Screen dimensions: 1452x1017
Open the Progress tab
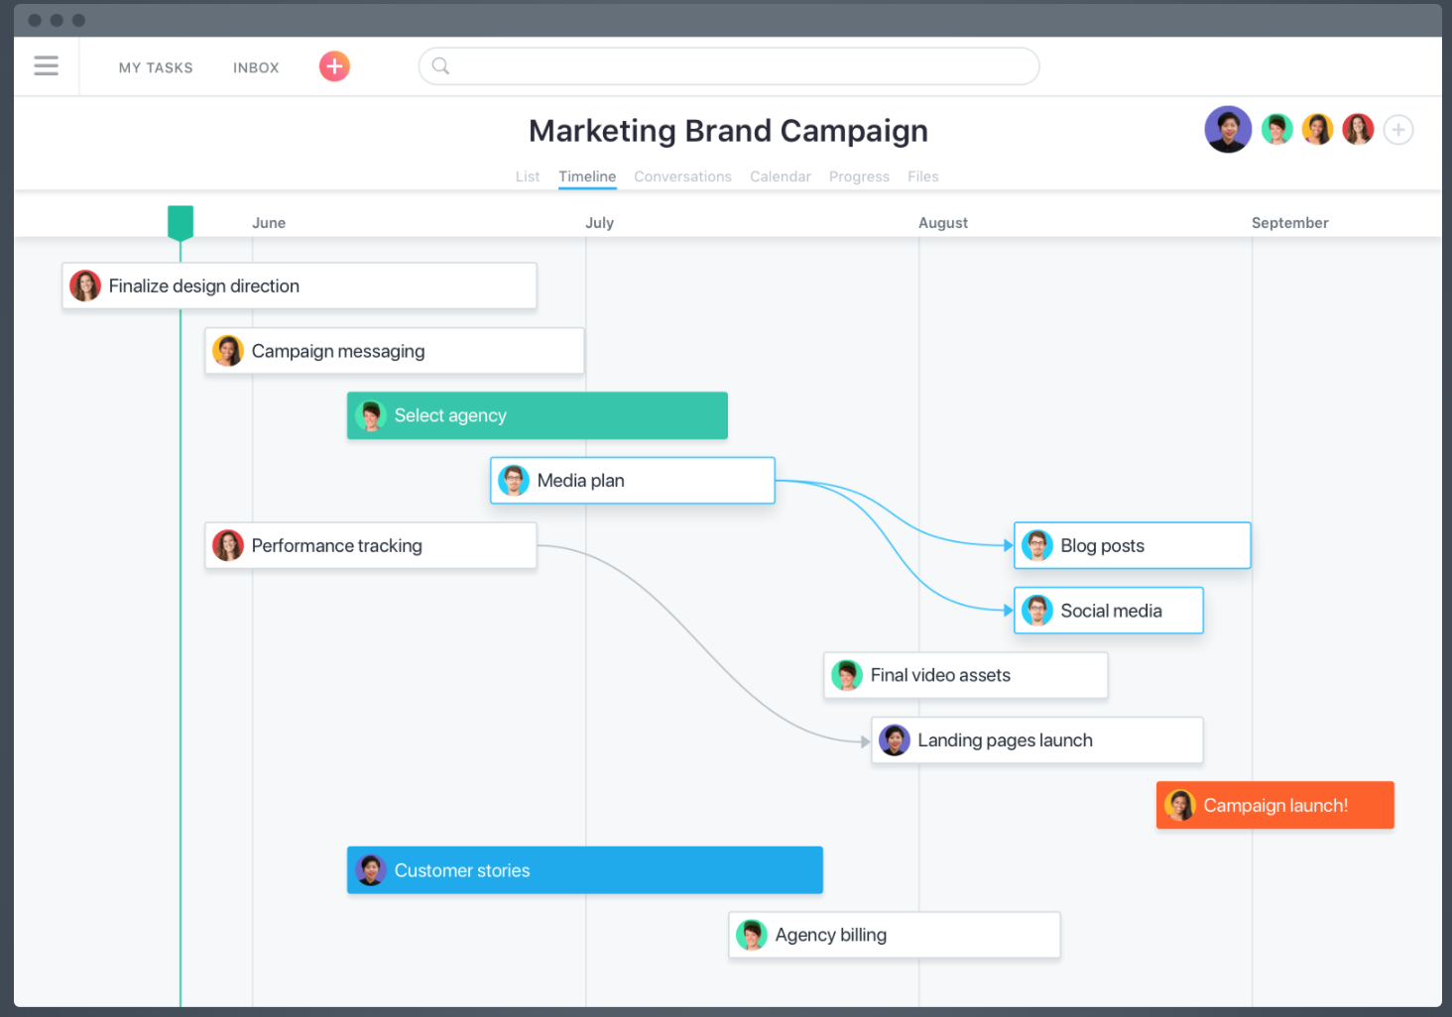[x=859, y=176]
